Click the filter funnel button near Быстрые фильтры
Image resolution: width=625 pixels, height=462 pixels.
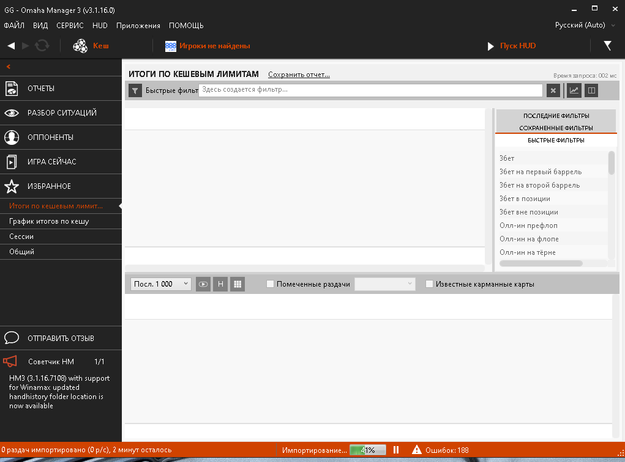pyautogui.click(x=135, y=90)
